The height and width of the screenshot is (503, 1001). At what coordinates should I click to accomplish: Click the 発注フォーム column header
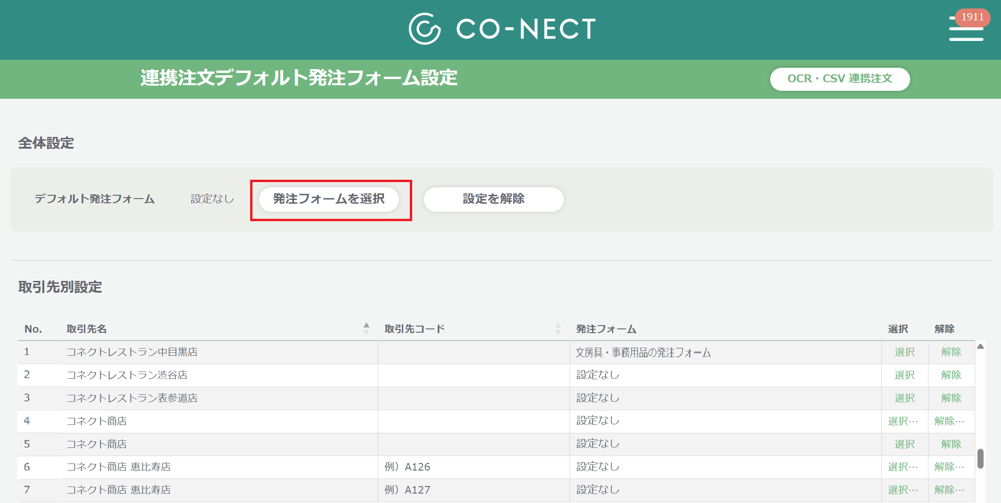coord(606,329)
